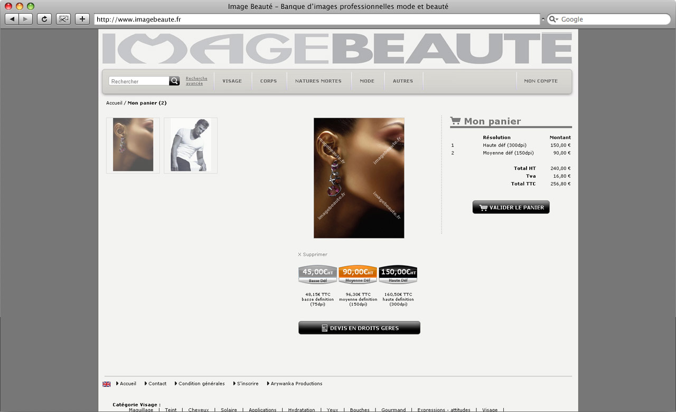
Task: Click the Moyenne déf (150dpi) cart row
Action: [x=511, y=153]
